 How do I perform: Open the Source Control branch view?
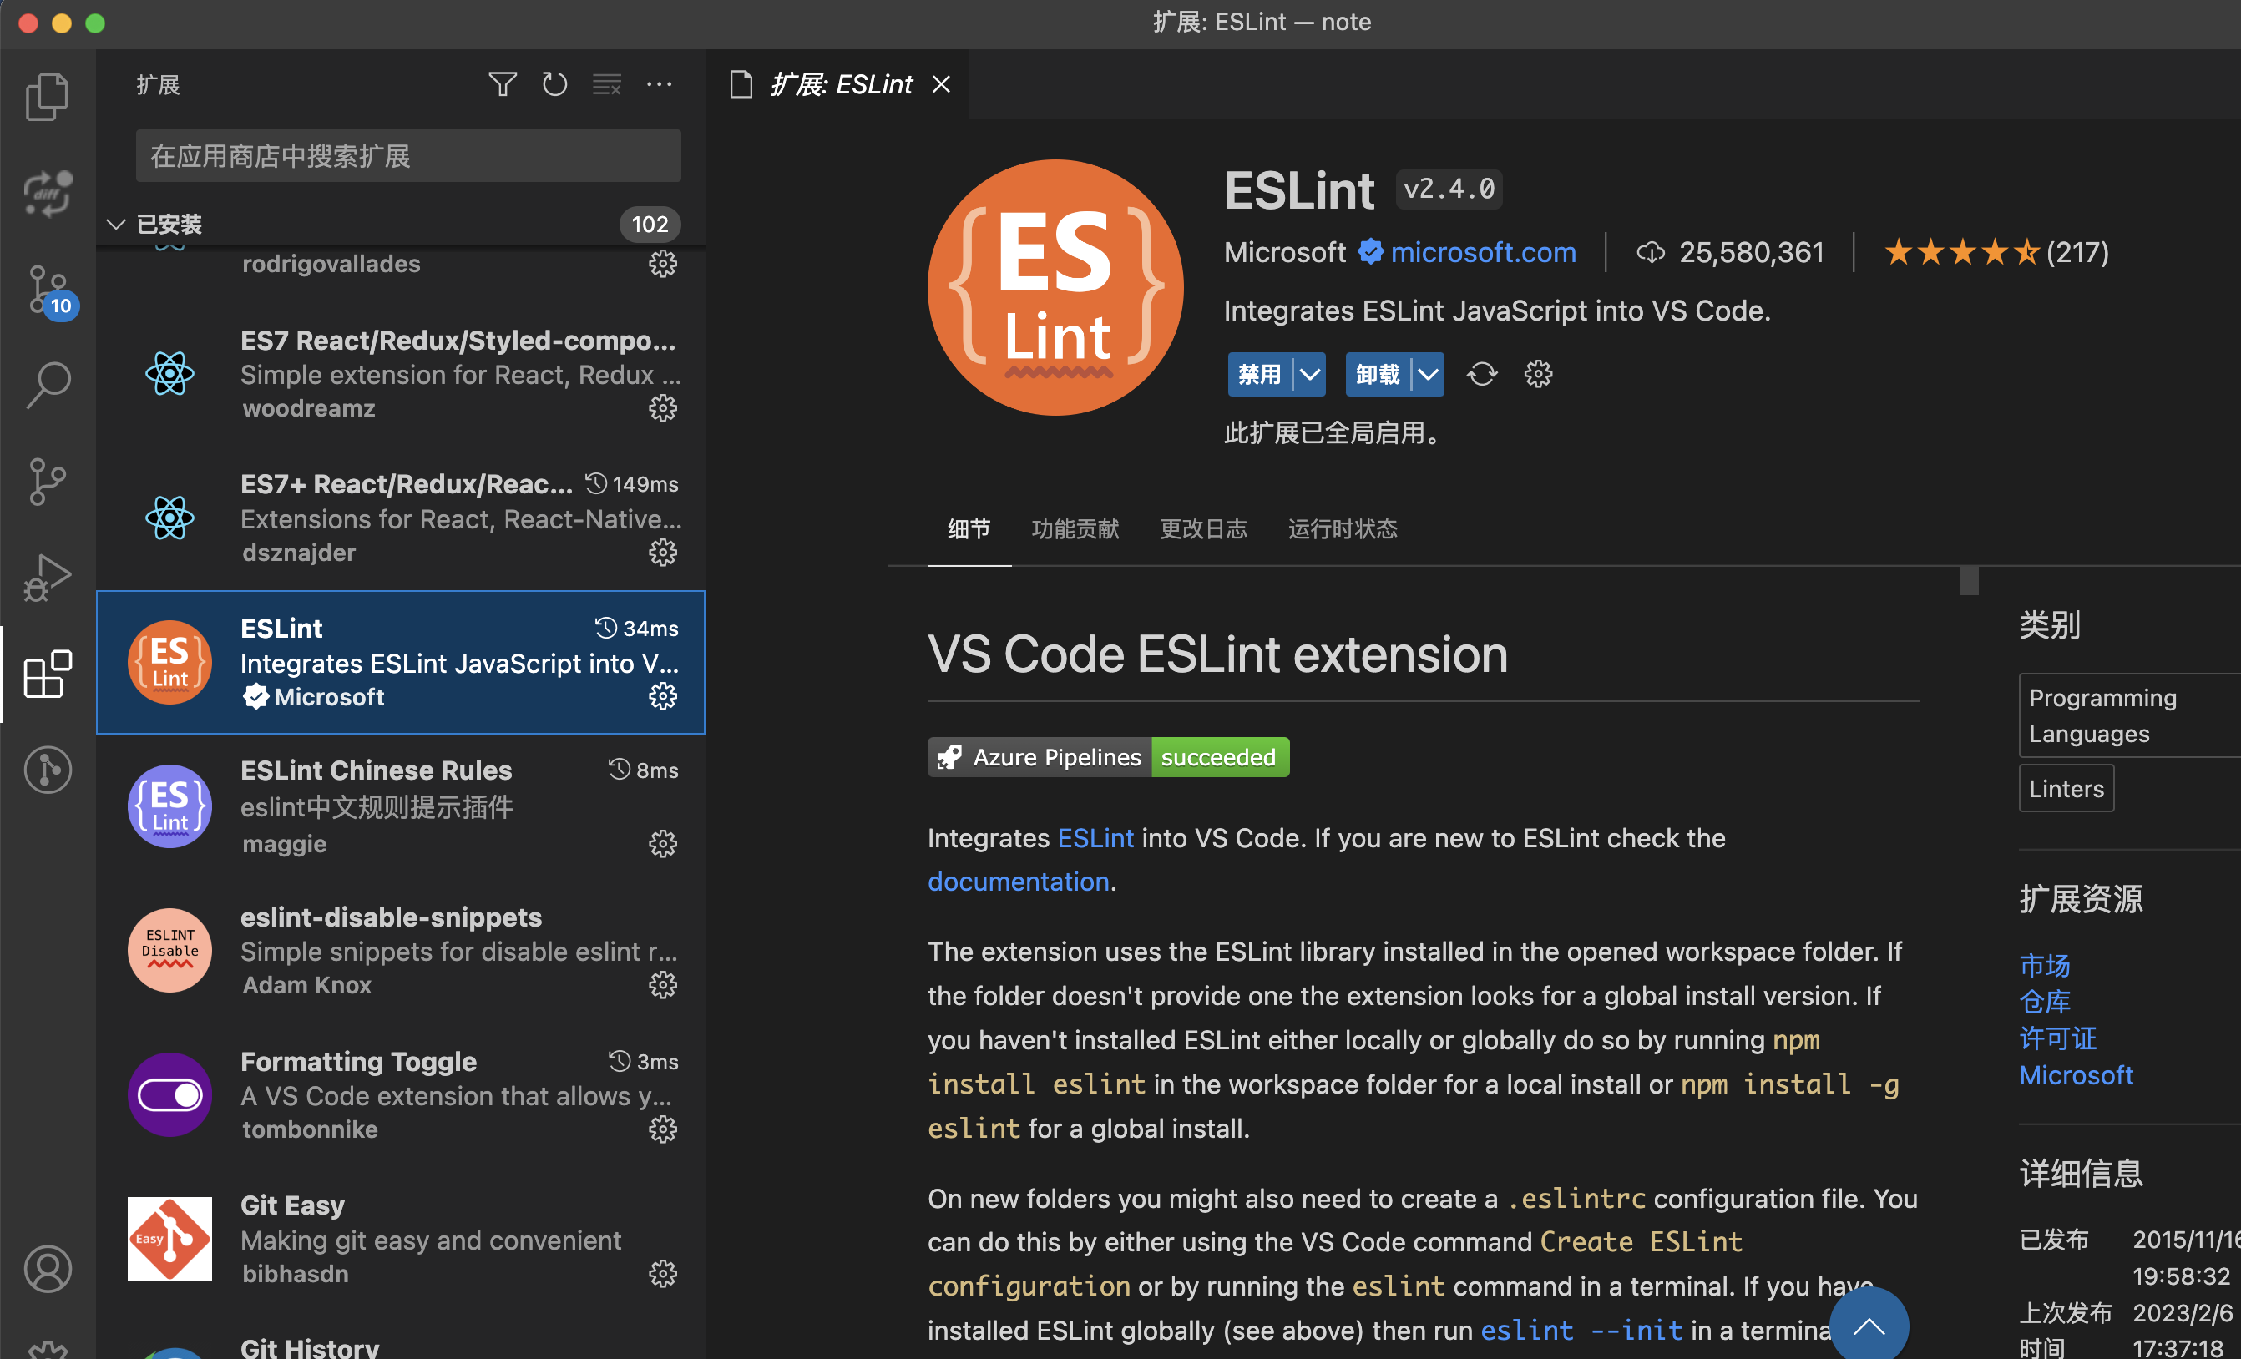coord(48,482)
